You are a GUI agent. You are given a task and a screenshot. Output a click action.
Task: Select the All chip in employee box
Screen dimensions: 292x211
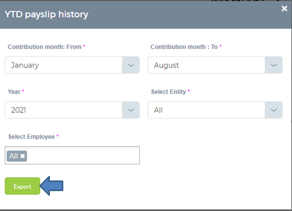pos(13,156)
